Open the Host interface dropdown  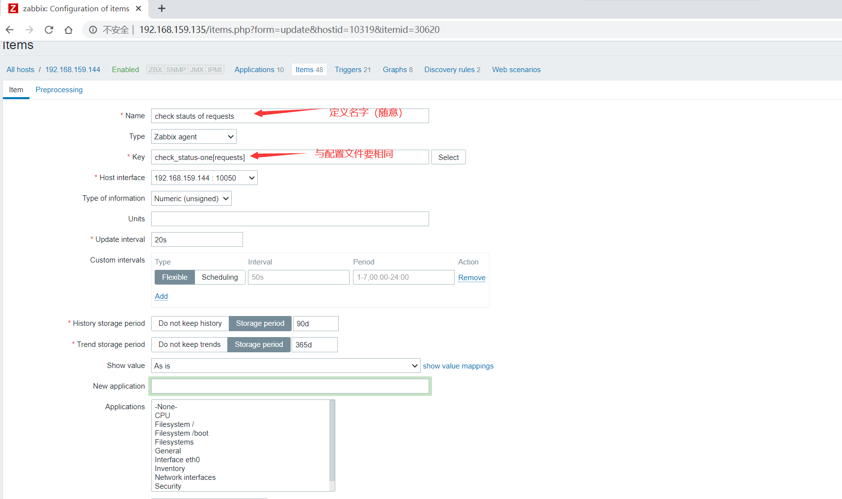(204, 178)
